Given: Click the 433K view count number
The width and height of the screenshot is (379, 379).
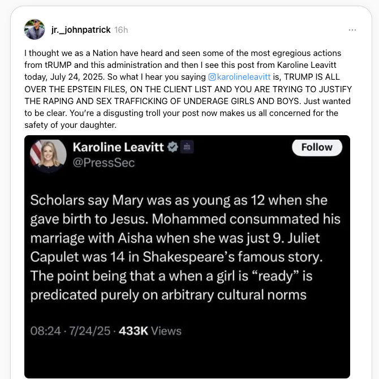Looking at the screenshot, I should 133,331.
